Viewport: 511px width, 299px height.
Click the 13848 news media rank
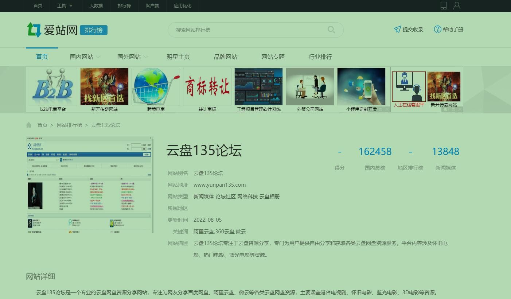[445, 151]
